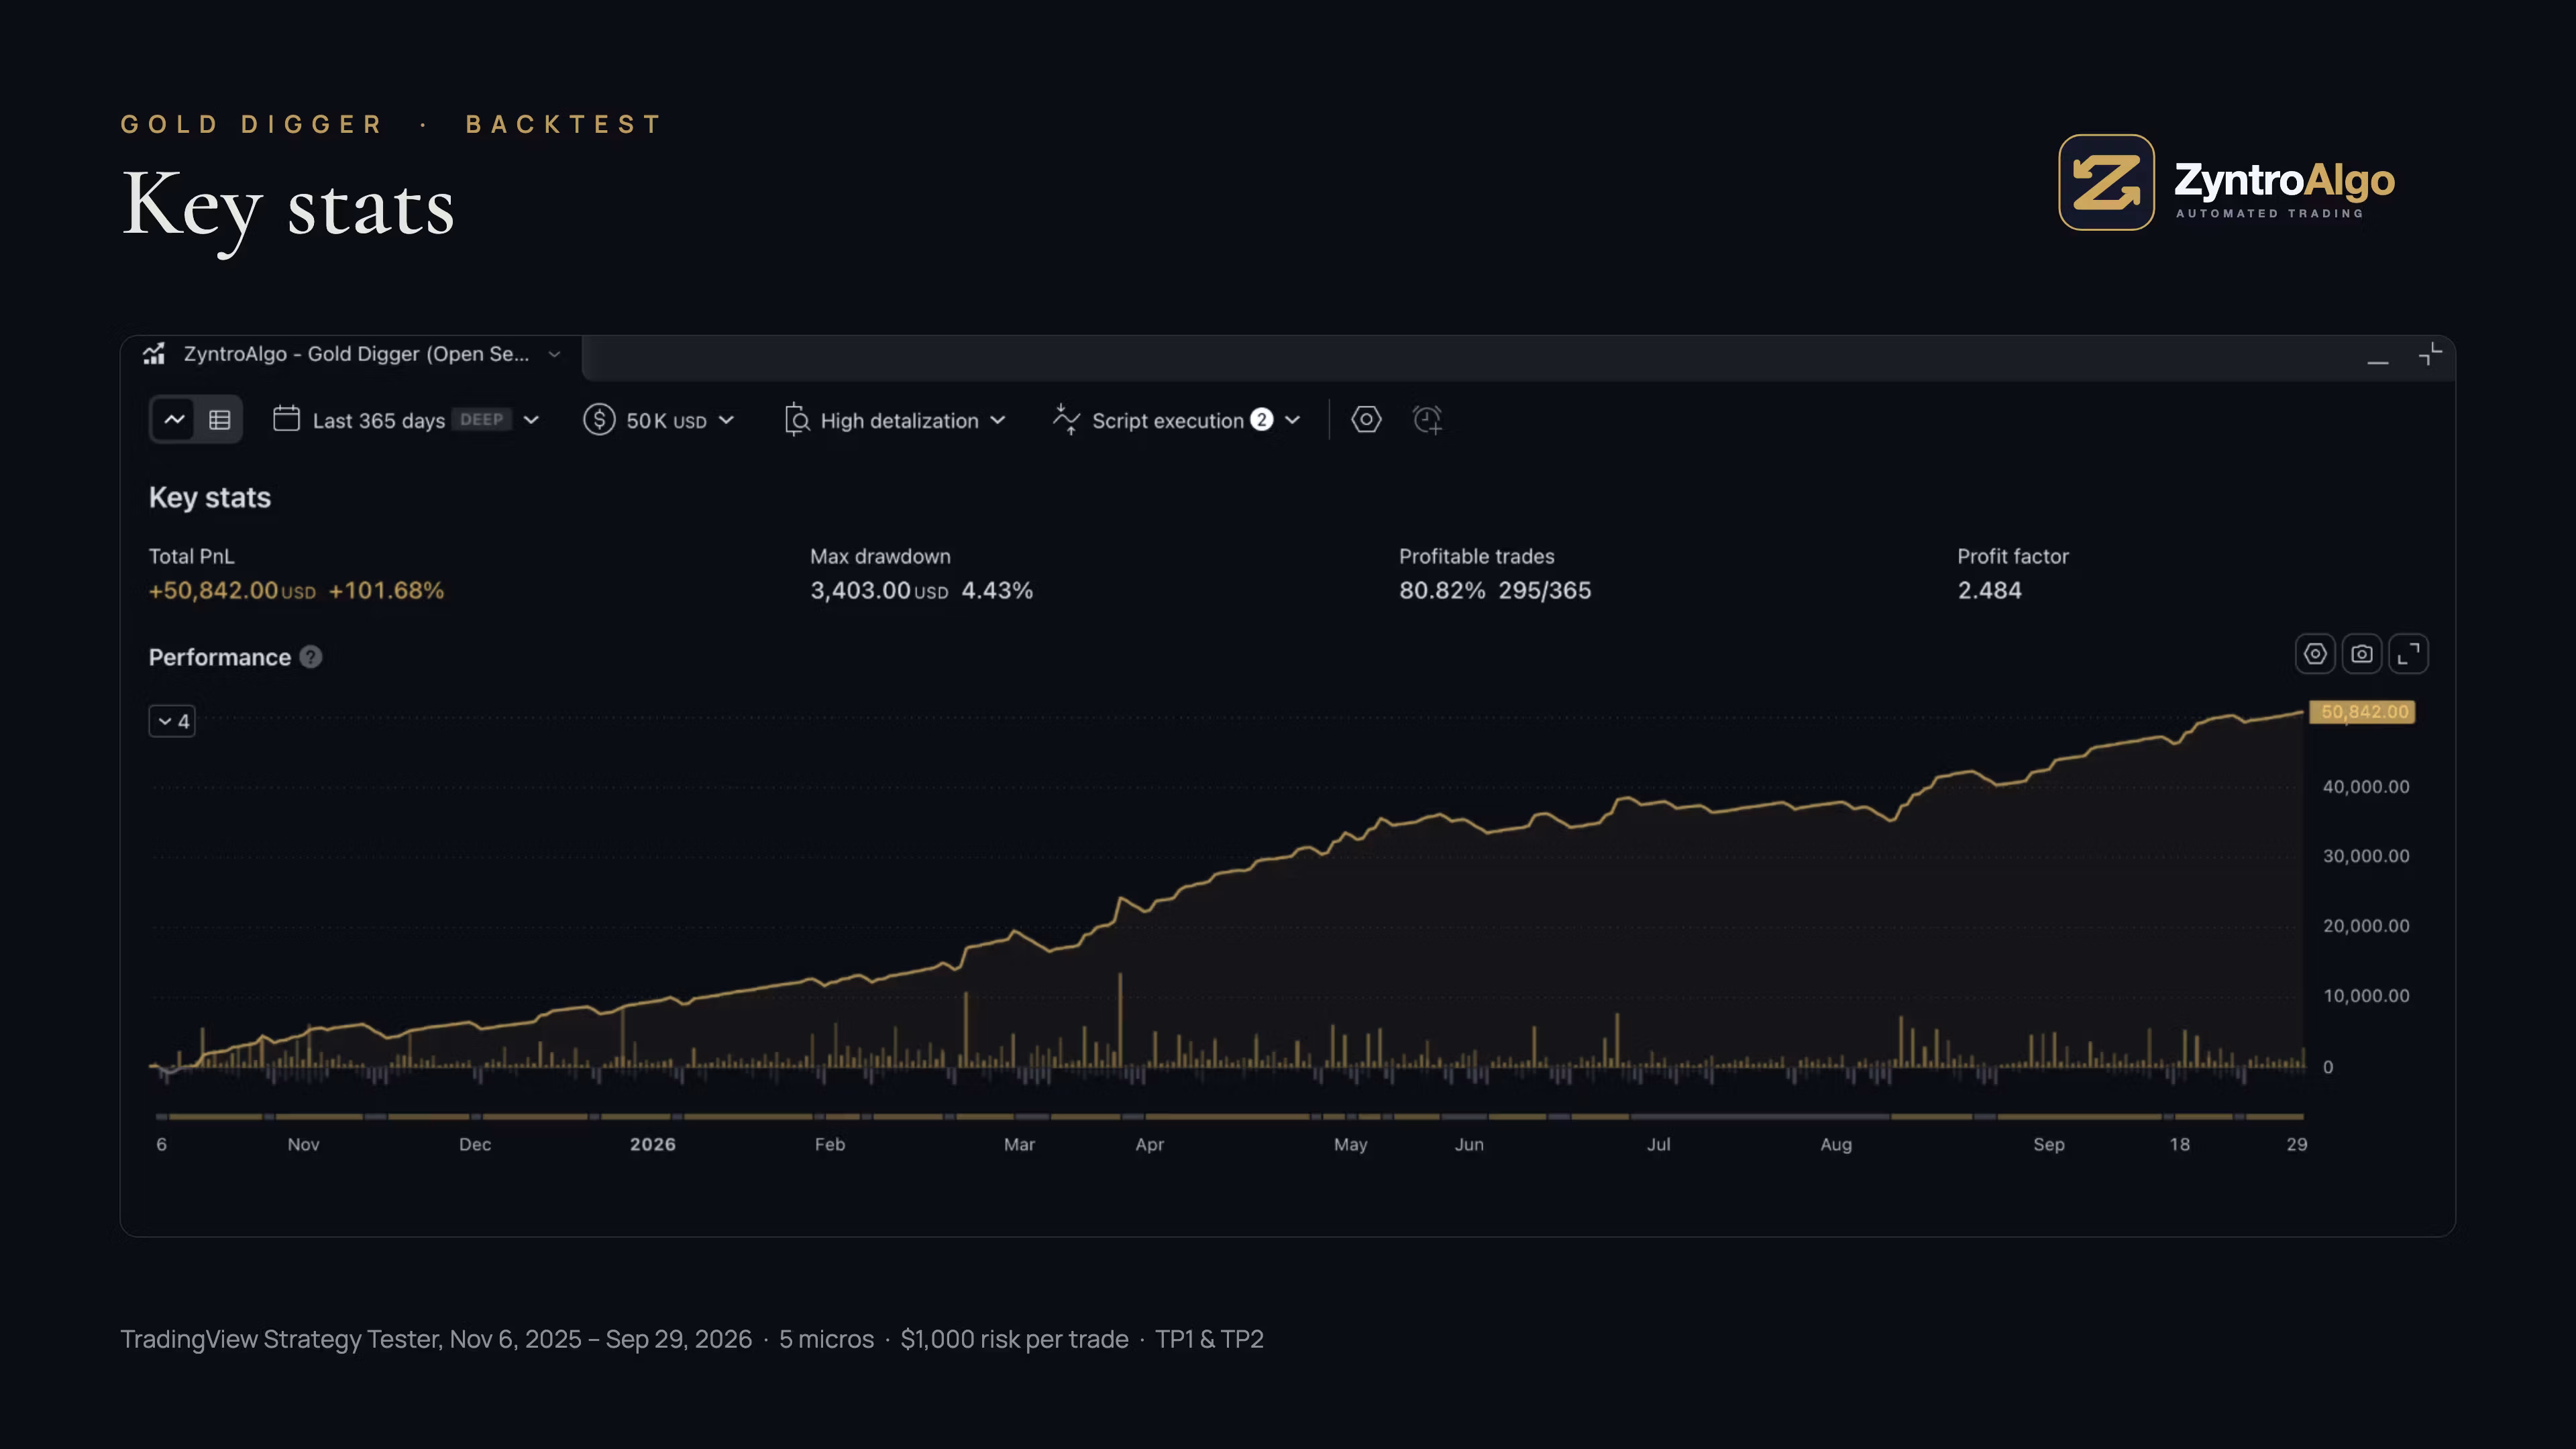Screen dimensions: 2576x1449
Task: Click the Key stats panel heading
Action: [210, 497]
